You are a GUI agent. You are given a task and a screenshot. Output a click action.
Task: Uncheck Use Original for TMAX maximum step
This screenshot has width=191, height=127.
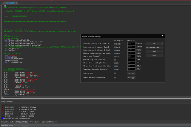pyautogui.click(x=115, y=60)
